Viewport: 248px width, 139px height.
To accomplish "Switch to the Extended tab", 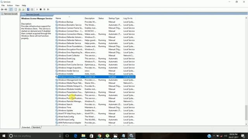I will pyautogui.click(x=26, y=127).
